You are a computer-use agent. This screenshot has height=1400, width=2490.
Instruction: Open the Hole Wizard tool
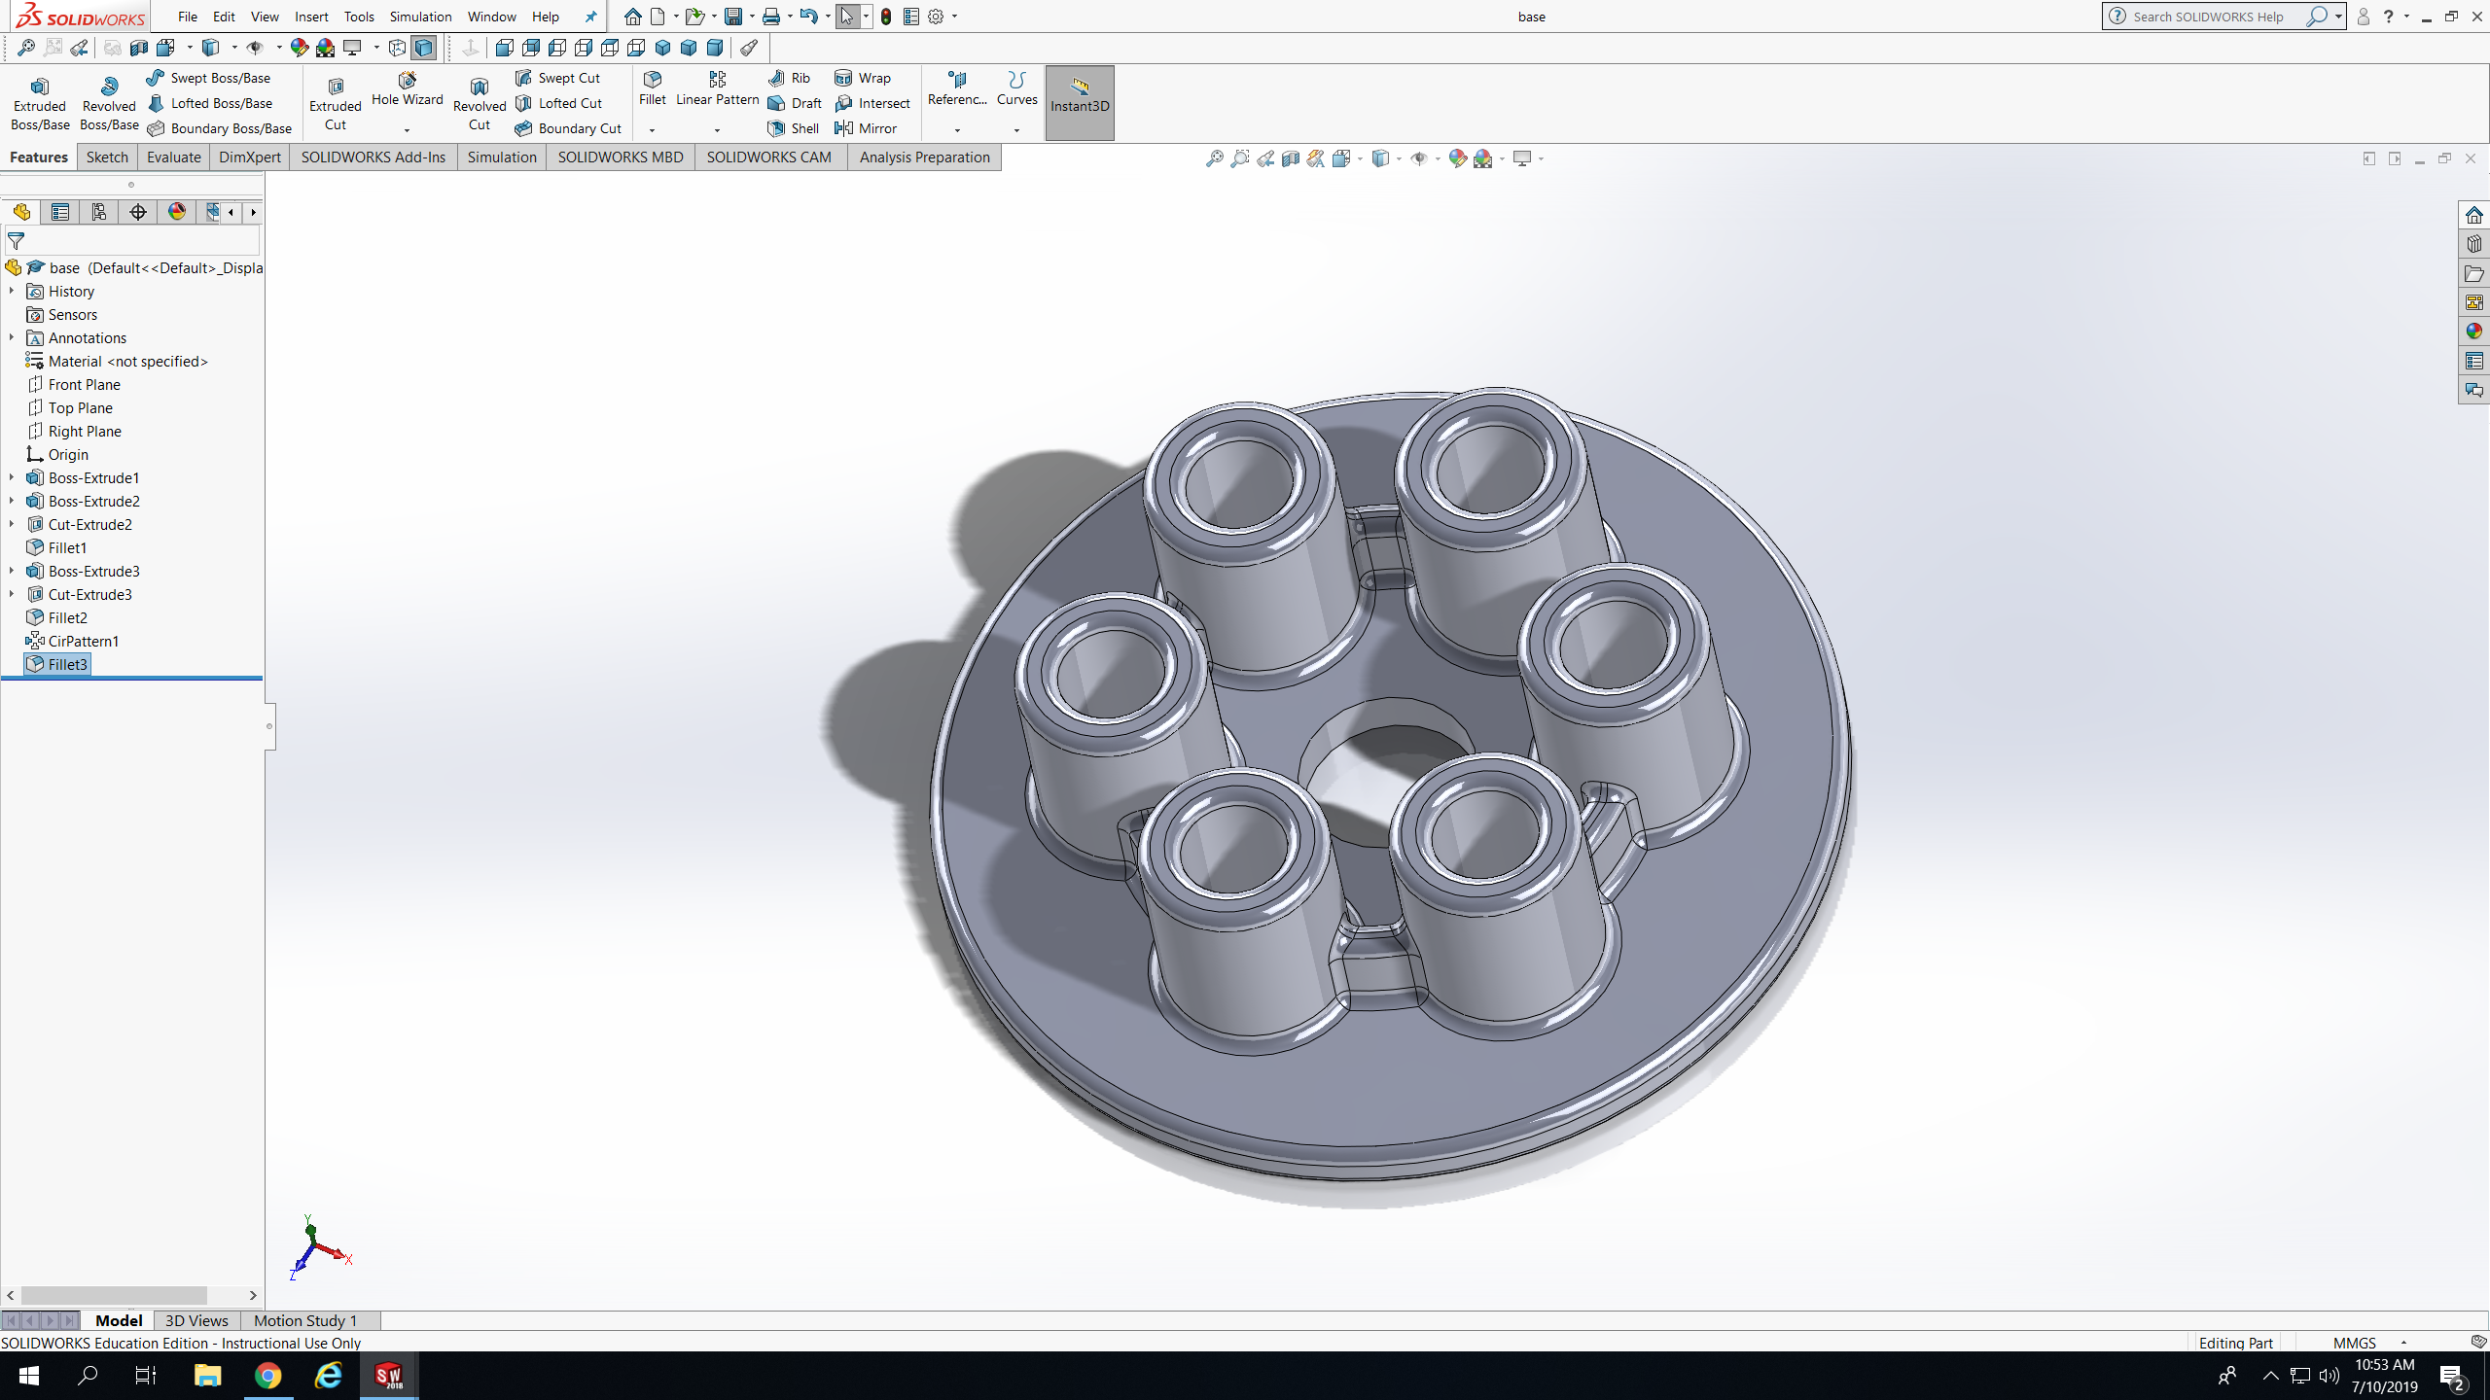point(407,87)
